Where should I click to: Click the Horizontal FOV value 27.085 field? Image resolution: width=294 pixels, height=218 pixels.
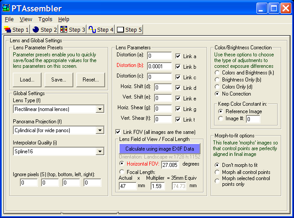point(170,165)
